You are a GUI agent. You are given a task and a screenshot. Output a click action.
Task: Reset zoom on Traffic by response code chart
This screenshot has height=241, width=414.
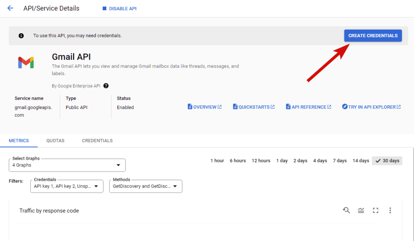[x=346, y=210]
